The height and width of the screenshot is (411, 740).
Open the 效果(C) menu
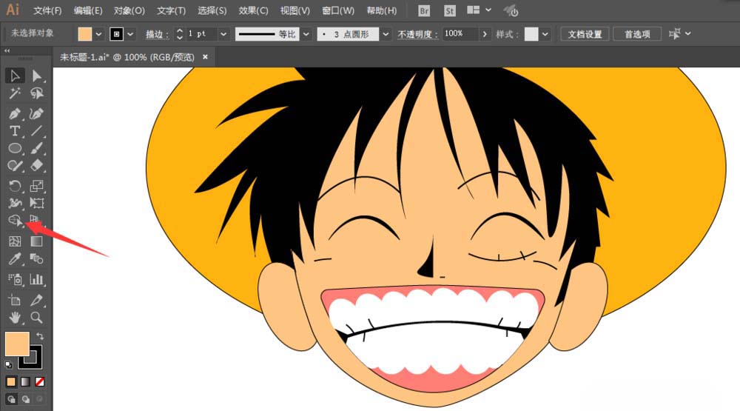coord(253,10)
